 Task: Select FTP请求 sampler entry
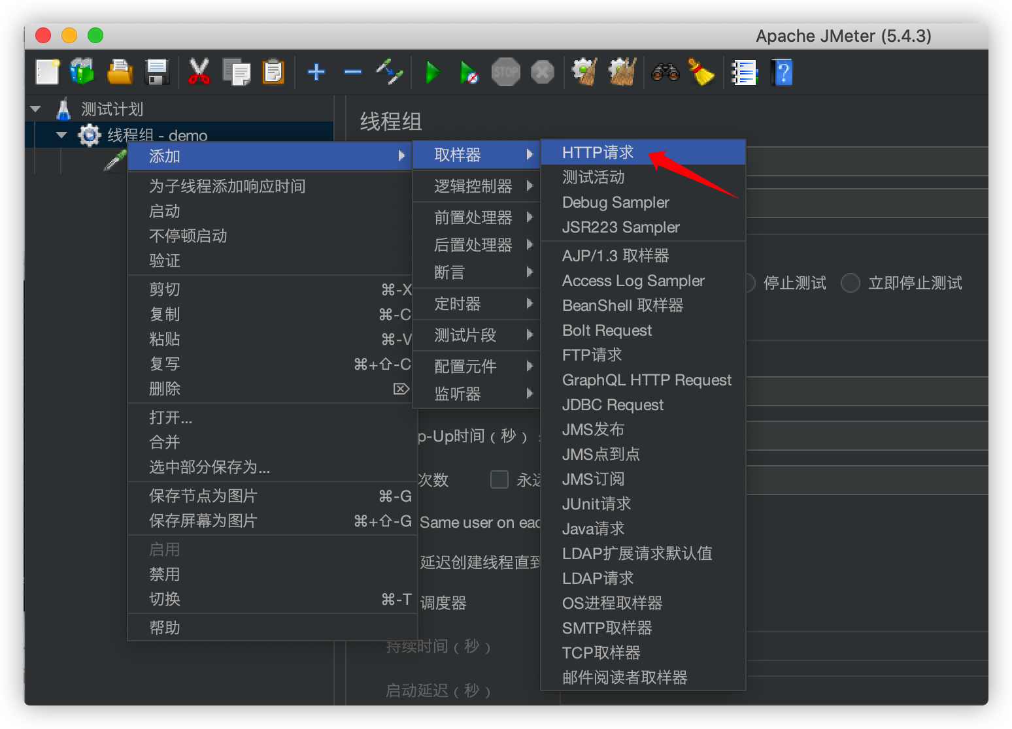(x=643, y=355)
